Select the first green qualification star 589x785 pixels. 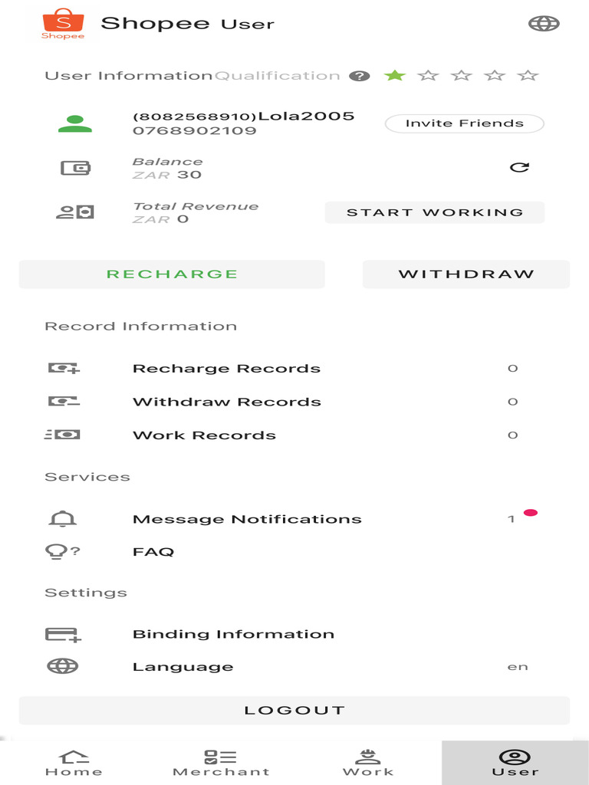(395, 75)
